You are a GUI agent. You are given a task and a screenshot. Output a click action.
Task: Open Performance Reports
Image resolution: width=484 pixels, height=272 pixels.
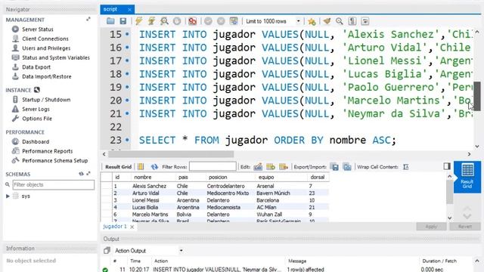pyautogui.click(x=47, y=151)
